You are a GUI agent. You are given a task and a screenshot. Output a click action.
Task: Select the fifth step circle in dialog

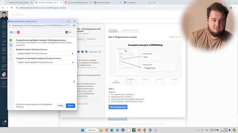pos(11,59)
